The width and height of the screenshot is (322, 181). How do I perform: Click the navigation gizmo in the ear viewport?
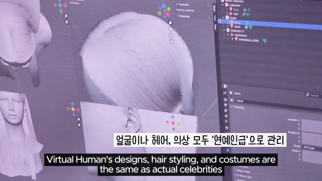click(173, 123)
